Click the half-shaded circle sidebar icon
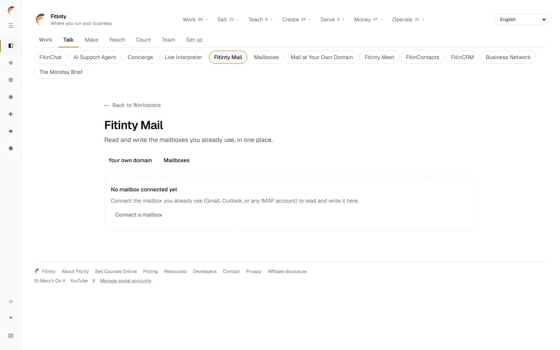560x350 pixels. click(11, 80)
